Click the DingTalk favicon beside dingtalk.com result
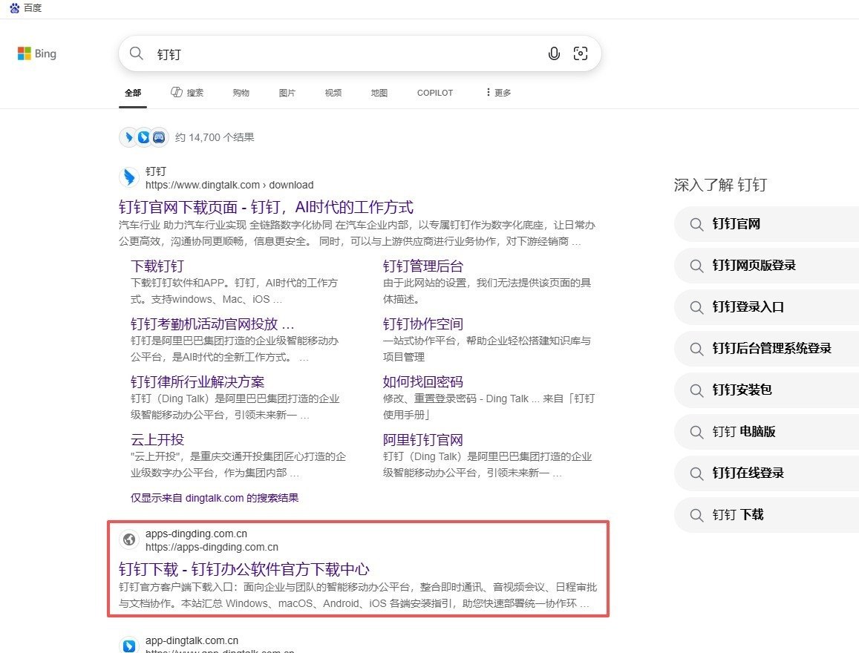 click(x=129, y=177)
